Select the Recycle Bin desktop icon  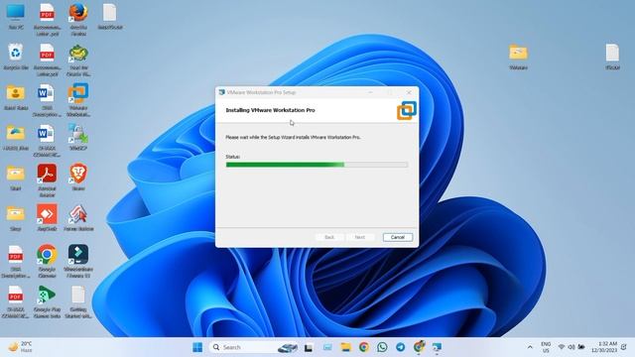(16, 57)
